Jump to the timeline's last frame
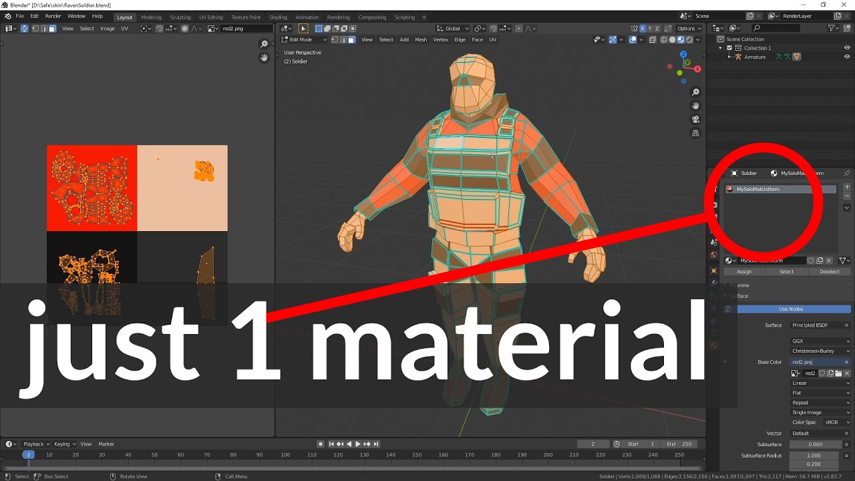 pyautogui.click(x=376, y=444)
